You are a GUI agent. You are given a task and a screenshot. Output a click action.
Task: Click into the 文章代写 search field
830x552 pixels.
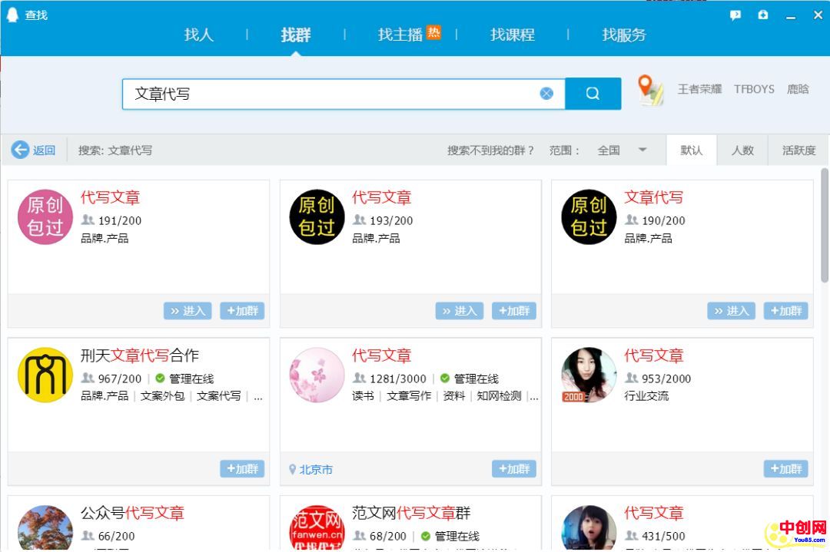click(330, 94)
